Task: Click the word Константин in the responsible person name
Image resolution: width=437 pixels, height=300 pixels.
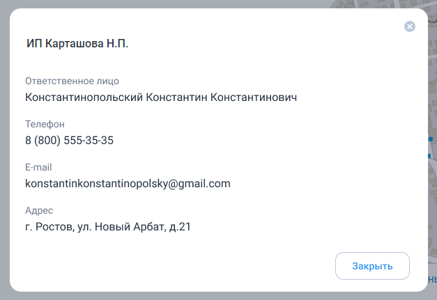Action: coord(176,97)
